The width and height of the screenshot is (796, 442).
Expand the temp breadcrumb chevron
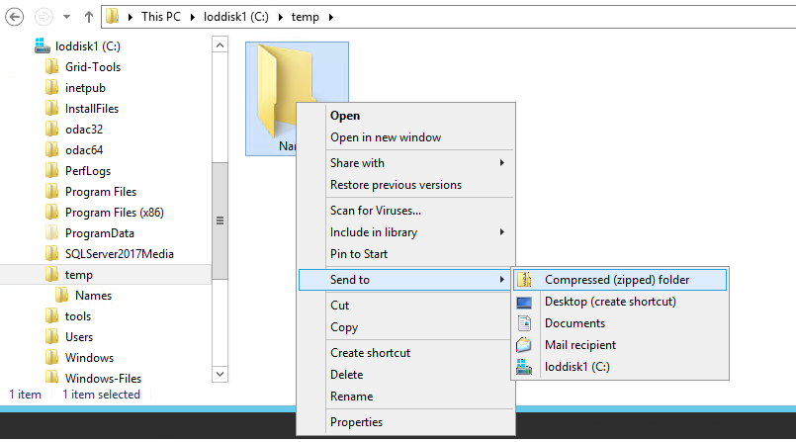(x=329, y=17)
